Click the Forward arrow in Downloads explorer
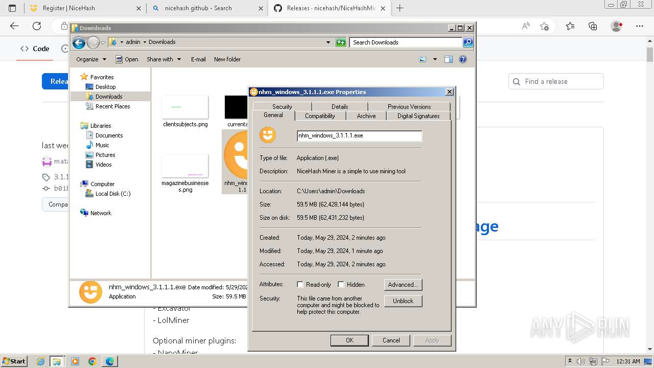The image size is (654, 368). [93, 43]
